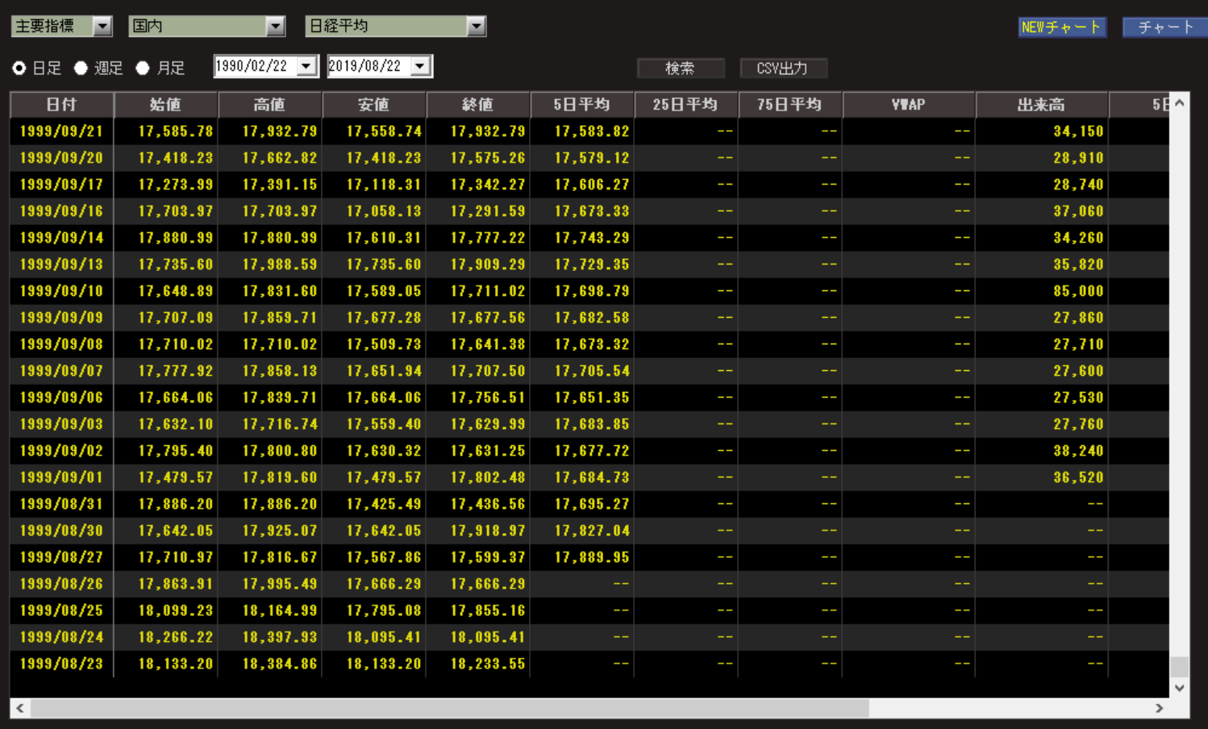The width and height of the screenshot is (1208, 729).
Task: Select the 1999/08/27 date cell
Action: [61, 557]
